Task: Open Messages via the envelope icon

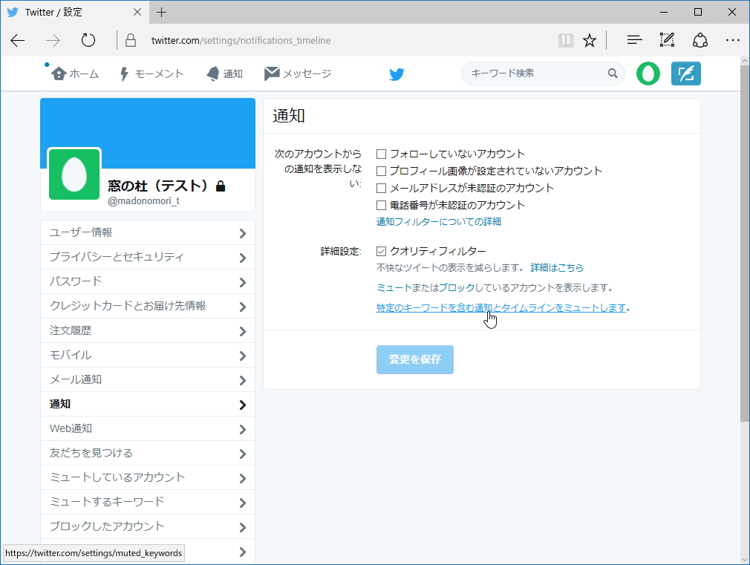Action: click(x=272, y=74)
